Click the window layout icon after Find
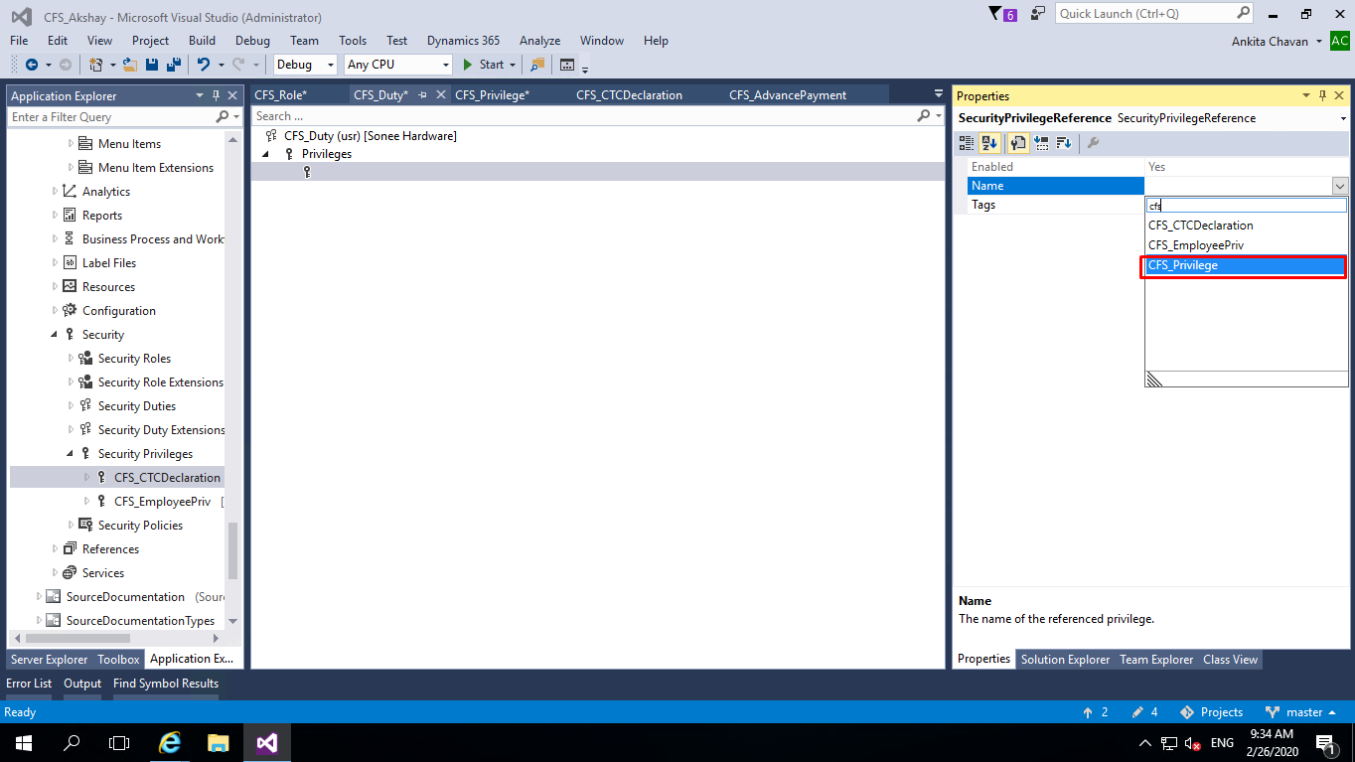 [567, 65]
